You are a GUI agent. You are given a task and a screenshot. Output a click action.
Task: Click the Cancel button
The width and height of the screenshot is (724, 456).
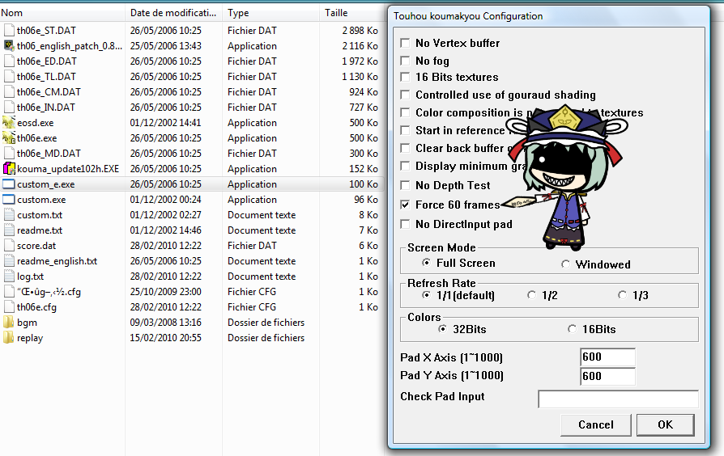click(595, 424)
